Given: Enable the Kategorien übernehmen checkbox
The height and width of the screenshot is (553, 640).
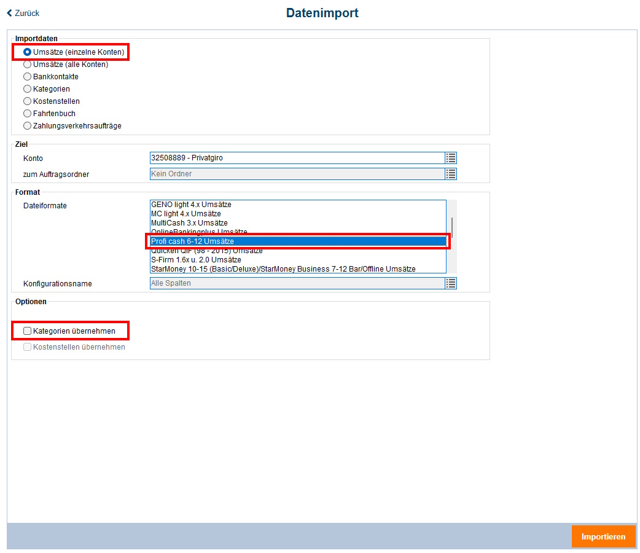Looking at the screenshot, I should click(x=27, y=331).
